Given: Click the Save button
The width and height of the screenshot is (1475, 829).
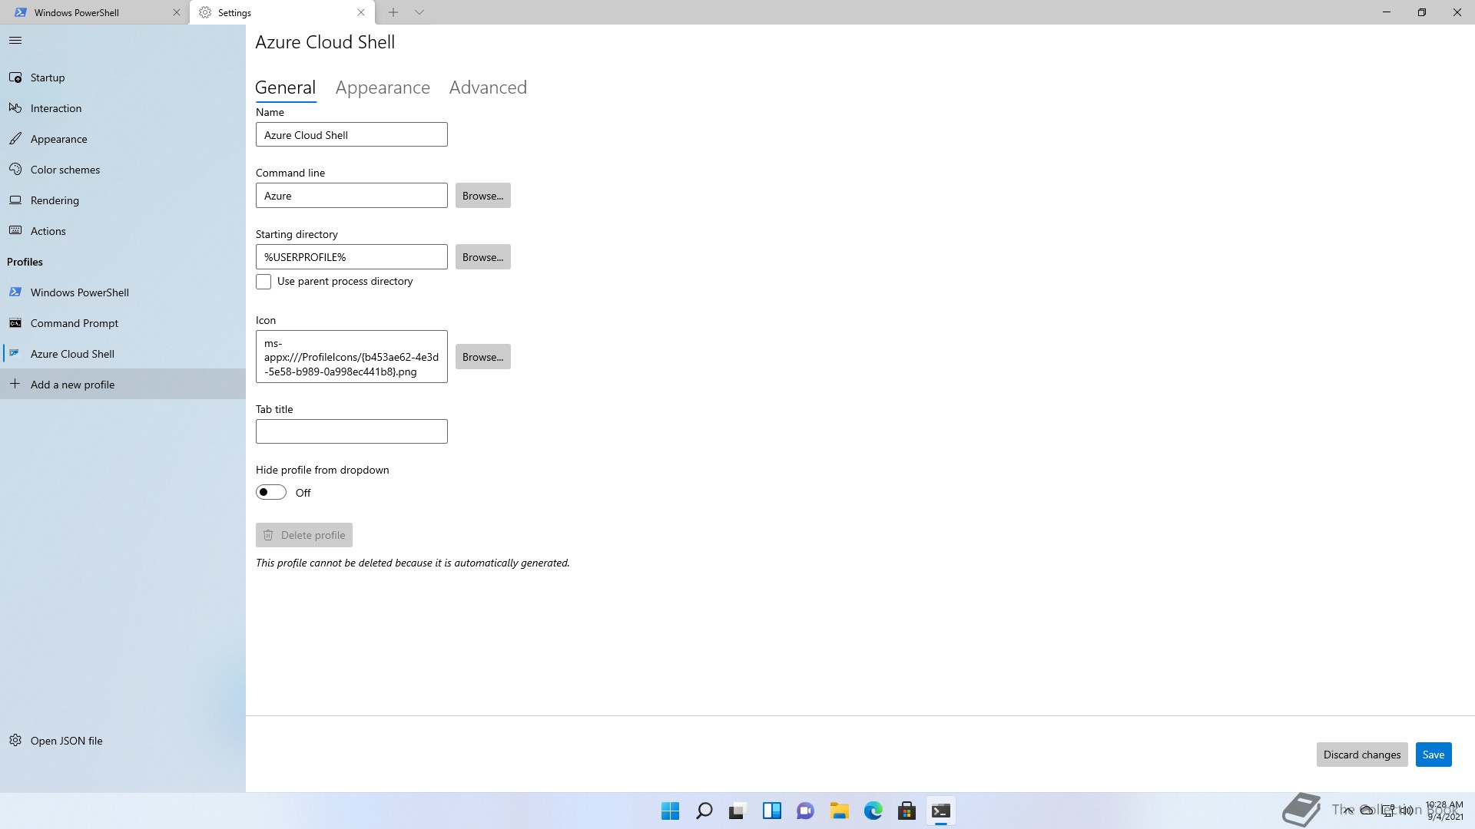Looking at the screenshot, I should 1433,755.
